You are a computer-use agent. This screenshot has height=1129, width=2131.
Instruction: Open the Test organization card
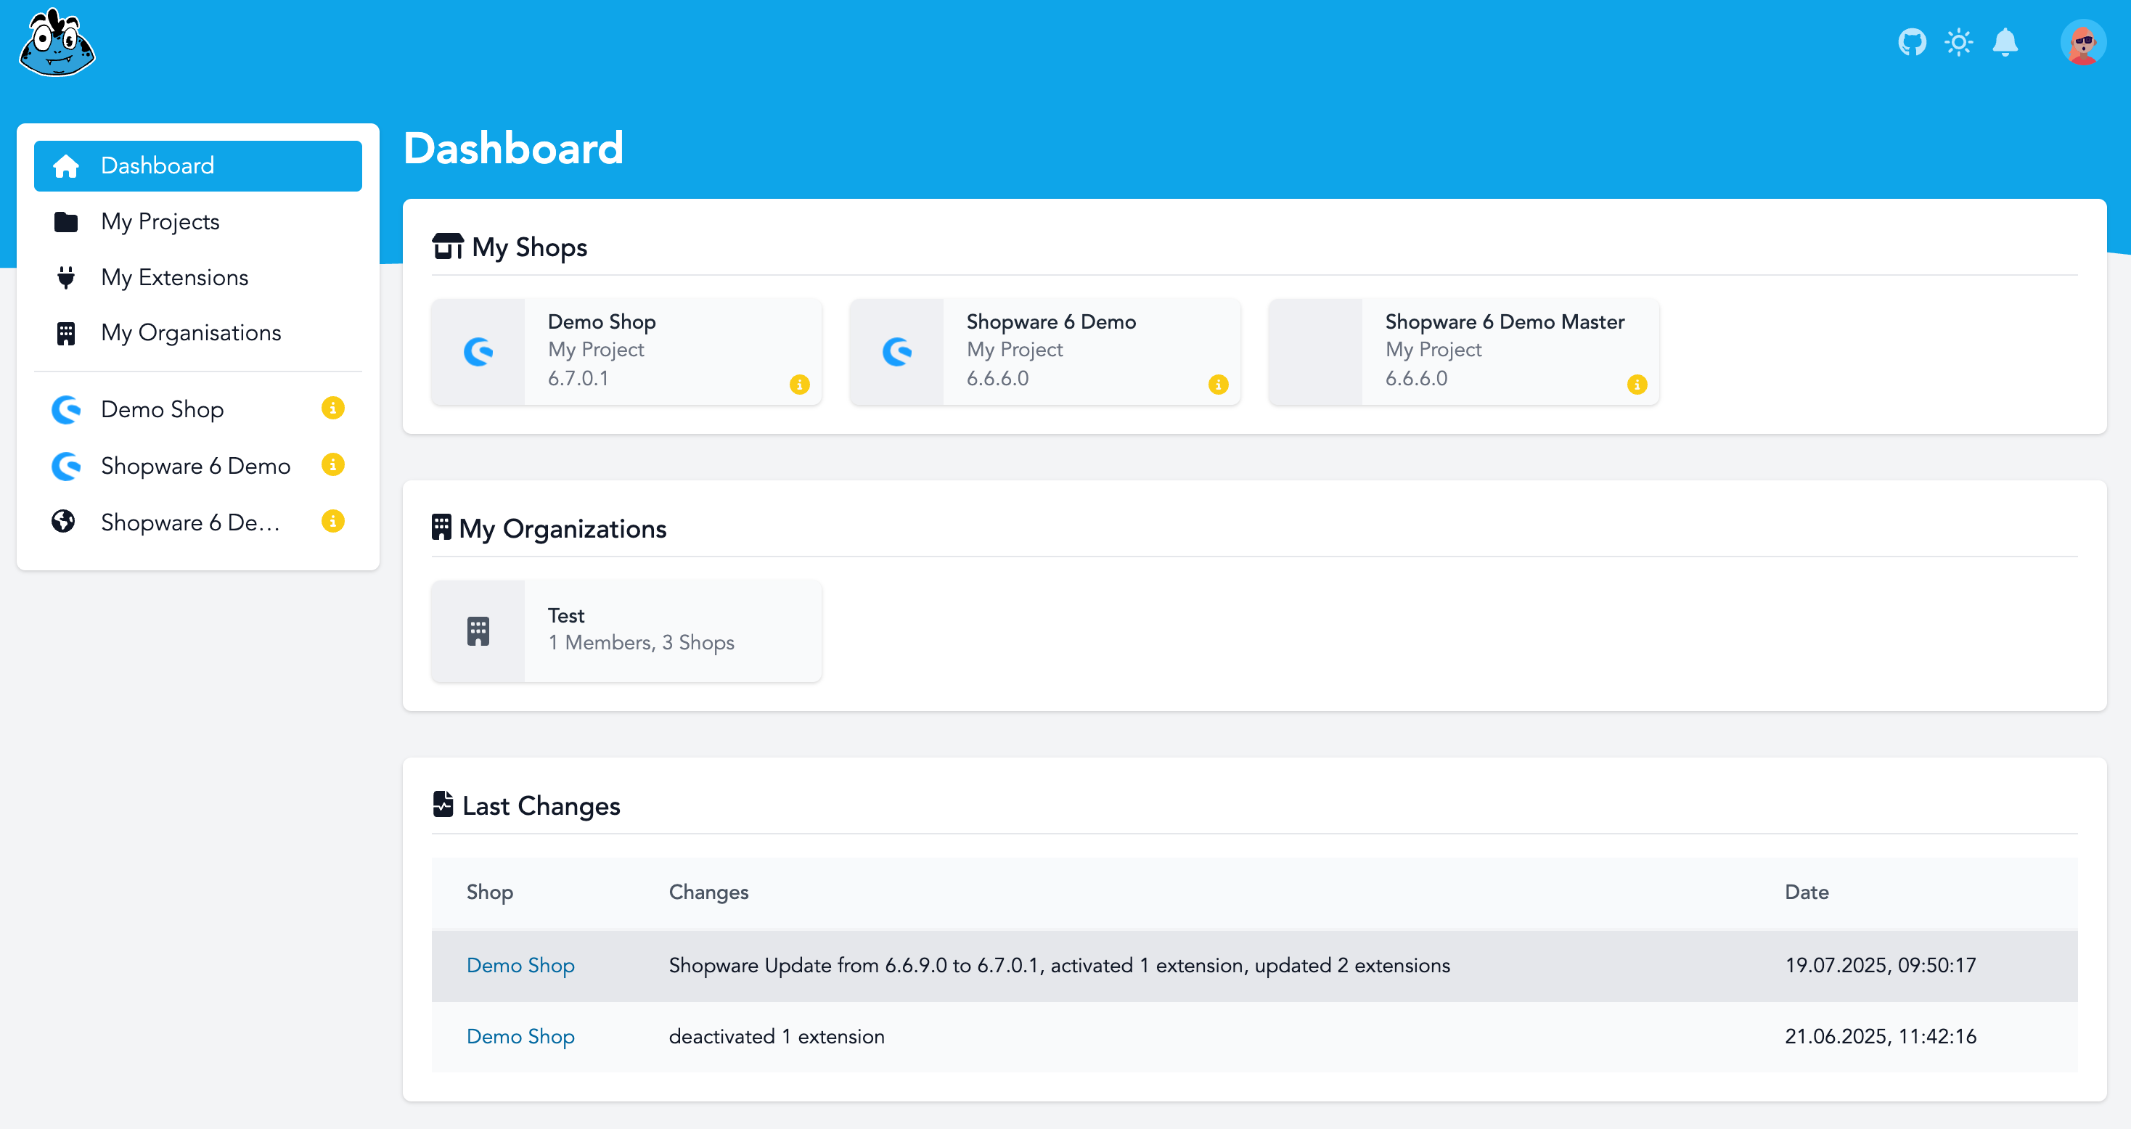tap(626, 631)
